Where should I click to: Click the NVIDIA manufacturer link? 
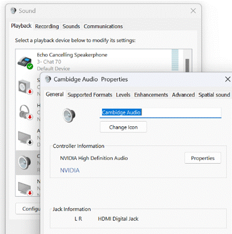coord(69,170)
